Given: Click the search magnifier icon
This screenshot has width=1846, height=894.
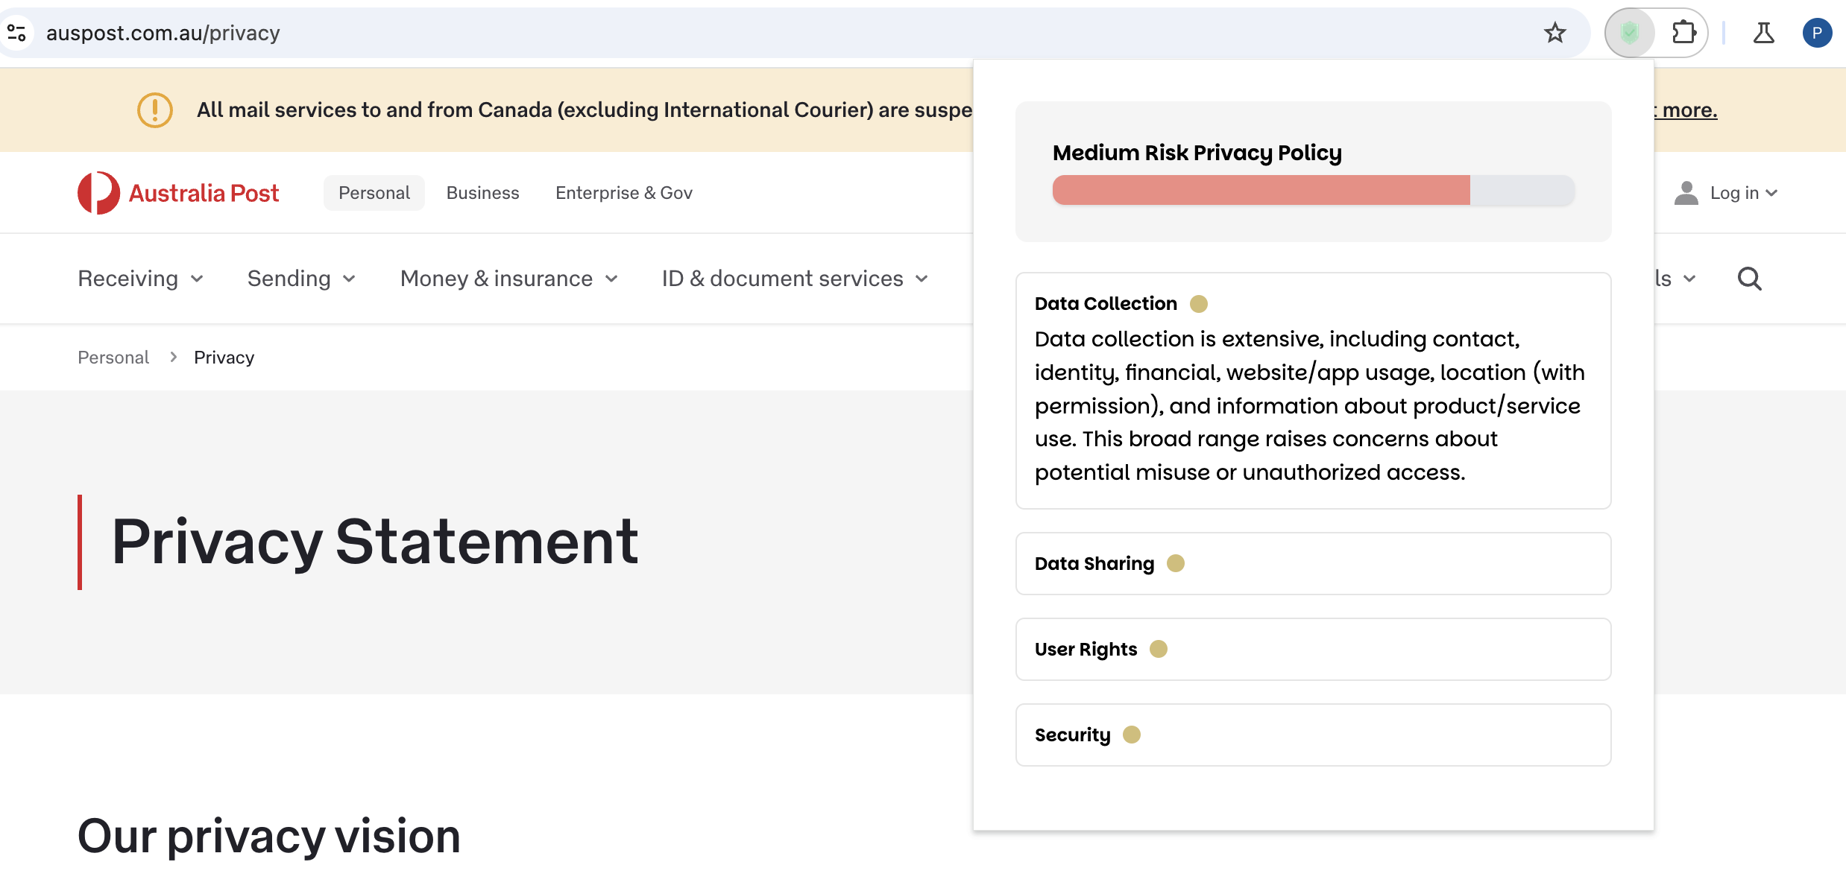Looking at the screenshot, I should pos(1749,279).
